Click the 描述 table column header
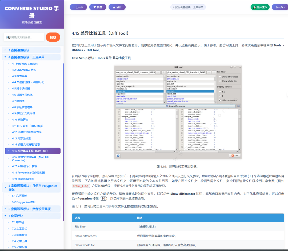The height and width of the screenshot is (251, 288). 209,218
